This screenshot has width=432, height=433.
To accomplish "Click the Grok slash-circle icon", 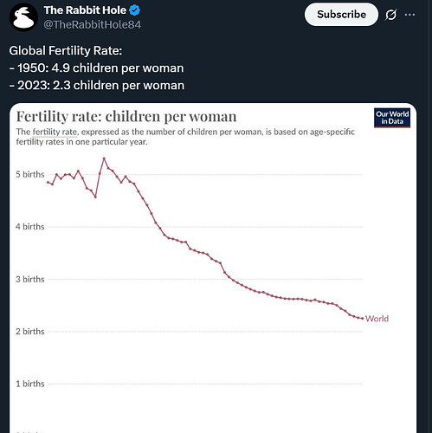I will [x=390, y=15].
